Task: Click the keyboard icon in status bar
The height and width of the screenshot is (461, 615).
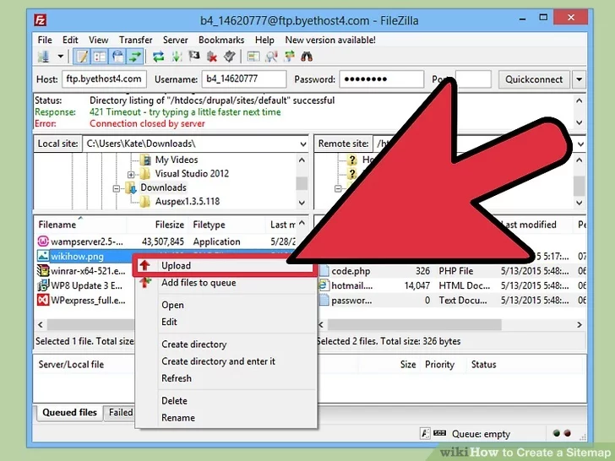Action: pos(439,433)
